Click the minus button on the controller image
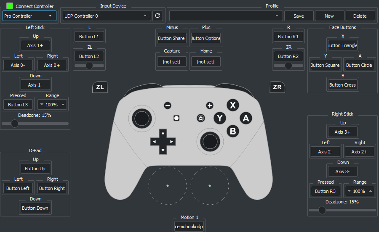 (168, 105)
